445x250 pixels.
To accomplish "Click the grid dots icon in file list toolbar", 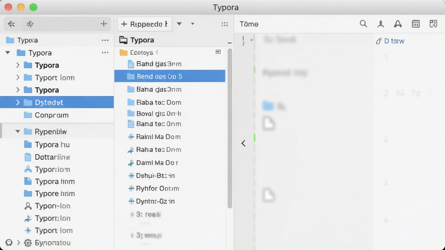I will [225, 24].
